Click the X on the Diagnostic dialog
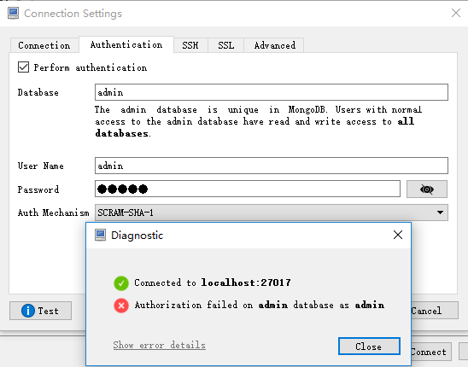468x367 pixels. coord(398,235)
